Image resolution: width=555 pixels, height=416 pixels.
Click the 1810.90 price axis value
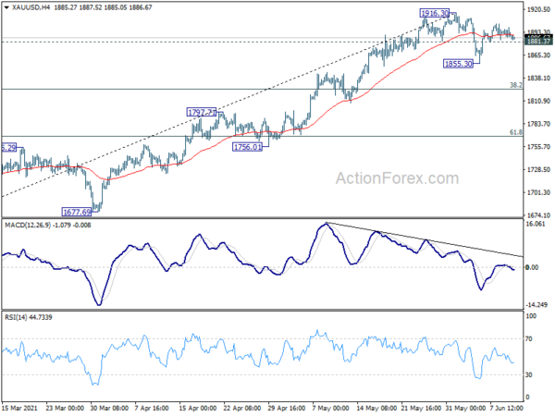pyautogui.click(x=538, y=101)
